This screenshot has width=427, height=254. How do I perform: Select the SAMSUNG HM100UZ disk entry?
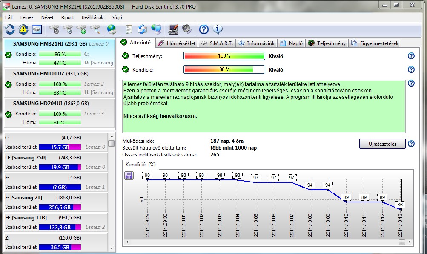(59, 83)
